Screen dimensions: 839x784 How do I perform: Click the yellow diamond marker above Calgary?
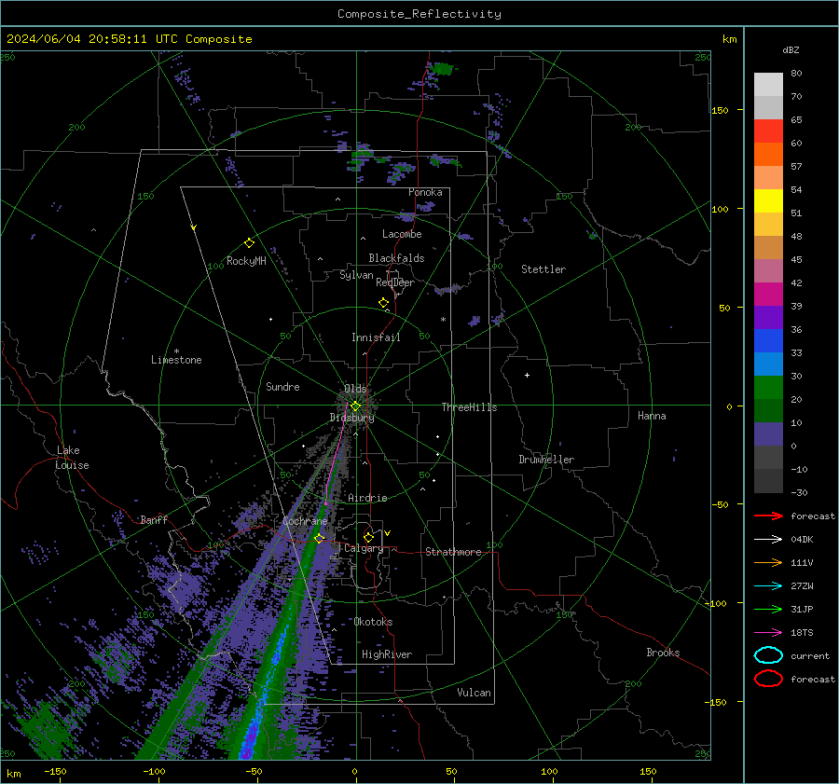coord(368,537)
